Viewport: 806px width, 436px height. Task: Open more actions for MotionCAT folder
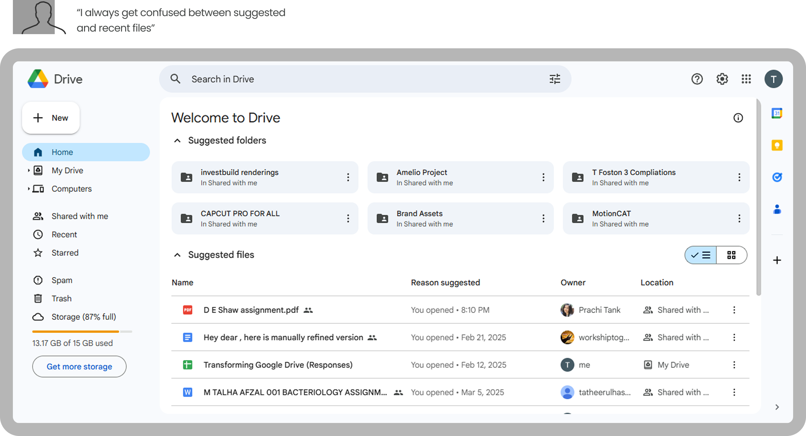coord(739,218)
